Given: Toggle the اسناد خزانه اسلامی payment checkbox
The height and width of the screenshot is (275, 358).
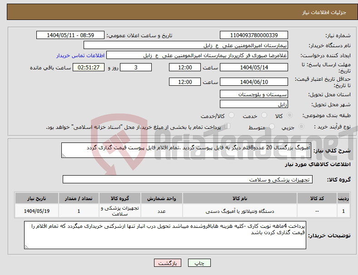Looking at the screenshot, I should pyautogui.click(x=228, y=126).
